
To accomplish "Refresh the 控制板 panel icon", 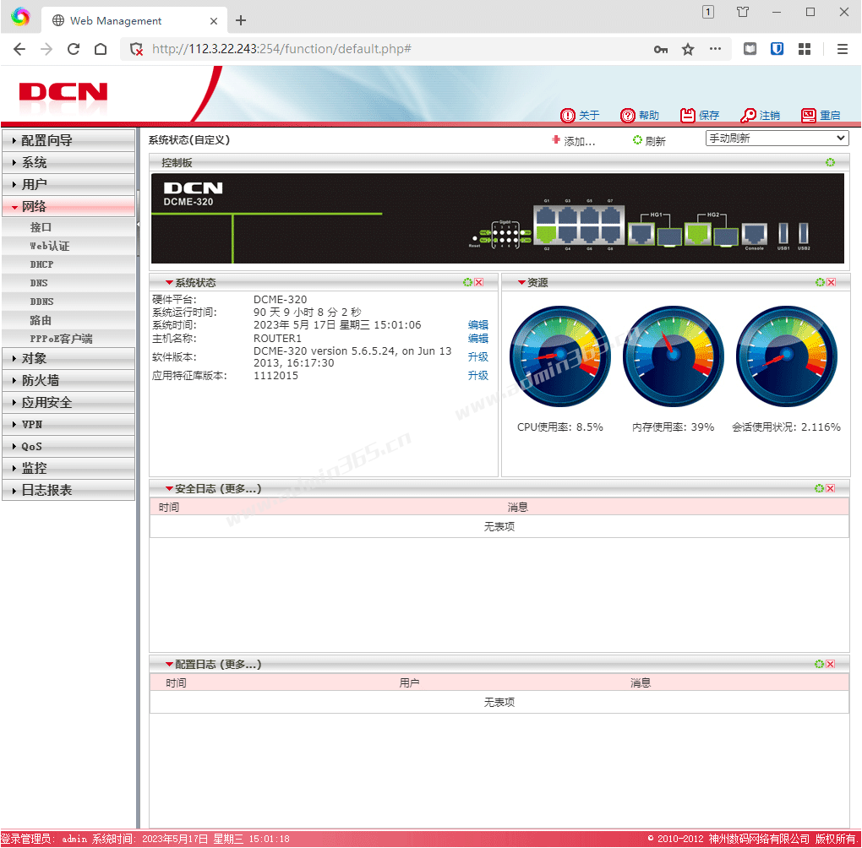I will click(x=830, y=162).
